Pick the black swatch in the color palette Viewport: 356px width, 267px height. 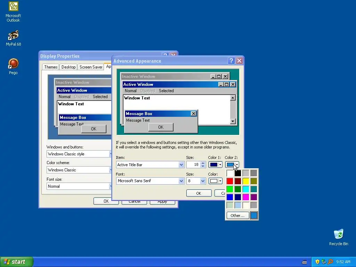(238, 173)
